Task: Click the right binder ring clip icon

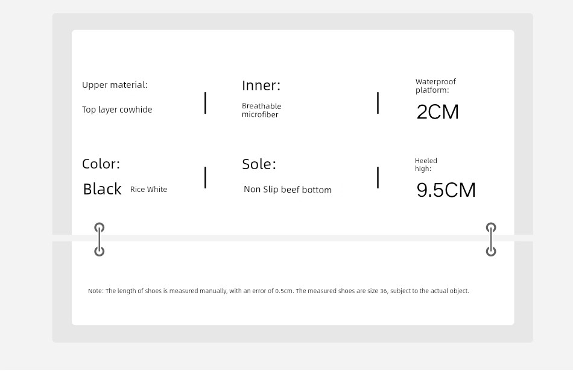Action: tap(491, 240)
